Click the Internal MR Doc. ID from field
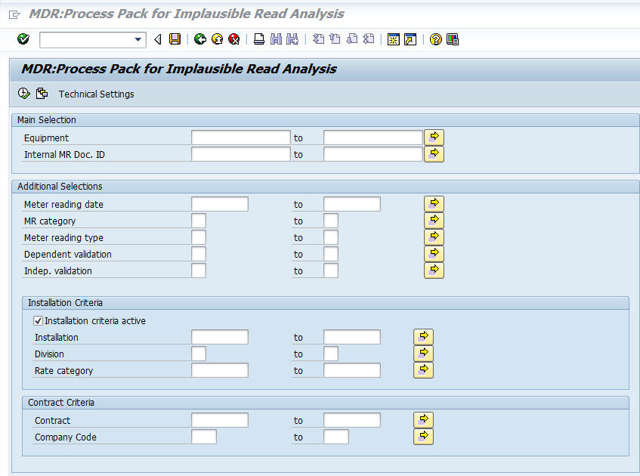This screenshot has width=640, height=476. pos(241,154)
